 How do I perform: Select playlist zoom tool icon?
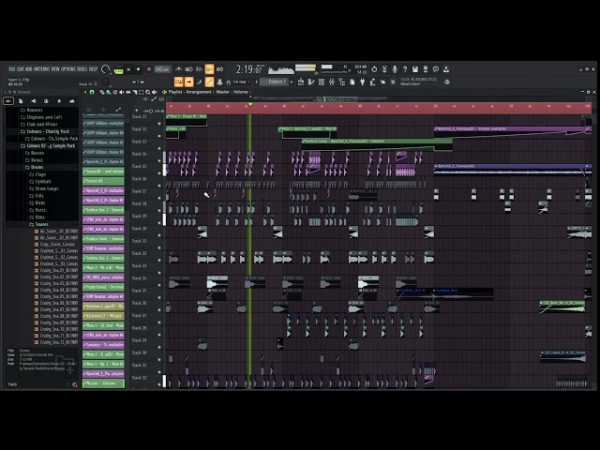coord(148,92)
